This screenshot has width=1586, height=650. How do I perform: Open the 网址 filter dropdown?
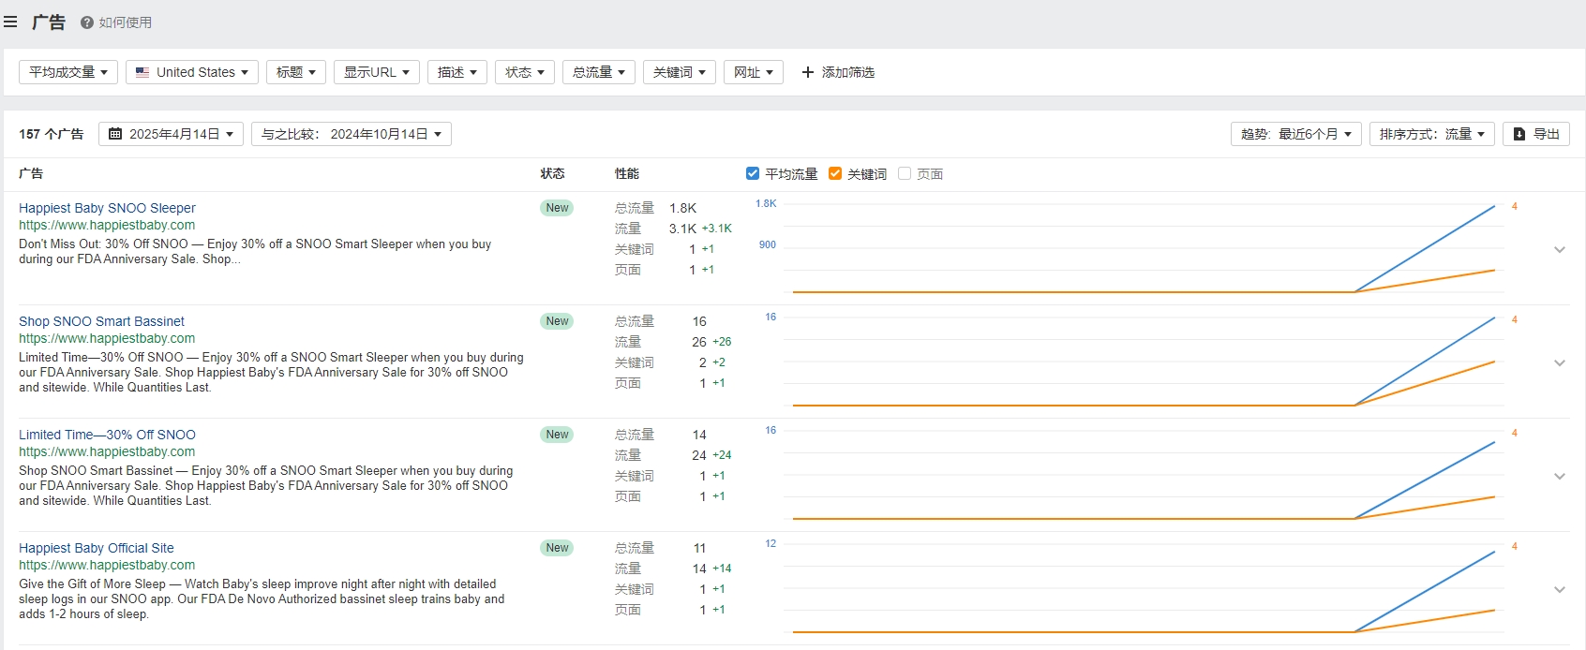click(754, 72)
